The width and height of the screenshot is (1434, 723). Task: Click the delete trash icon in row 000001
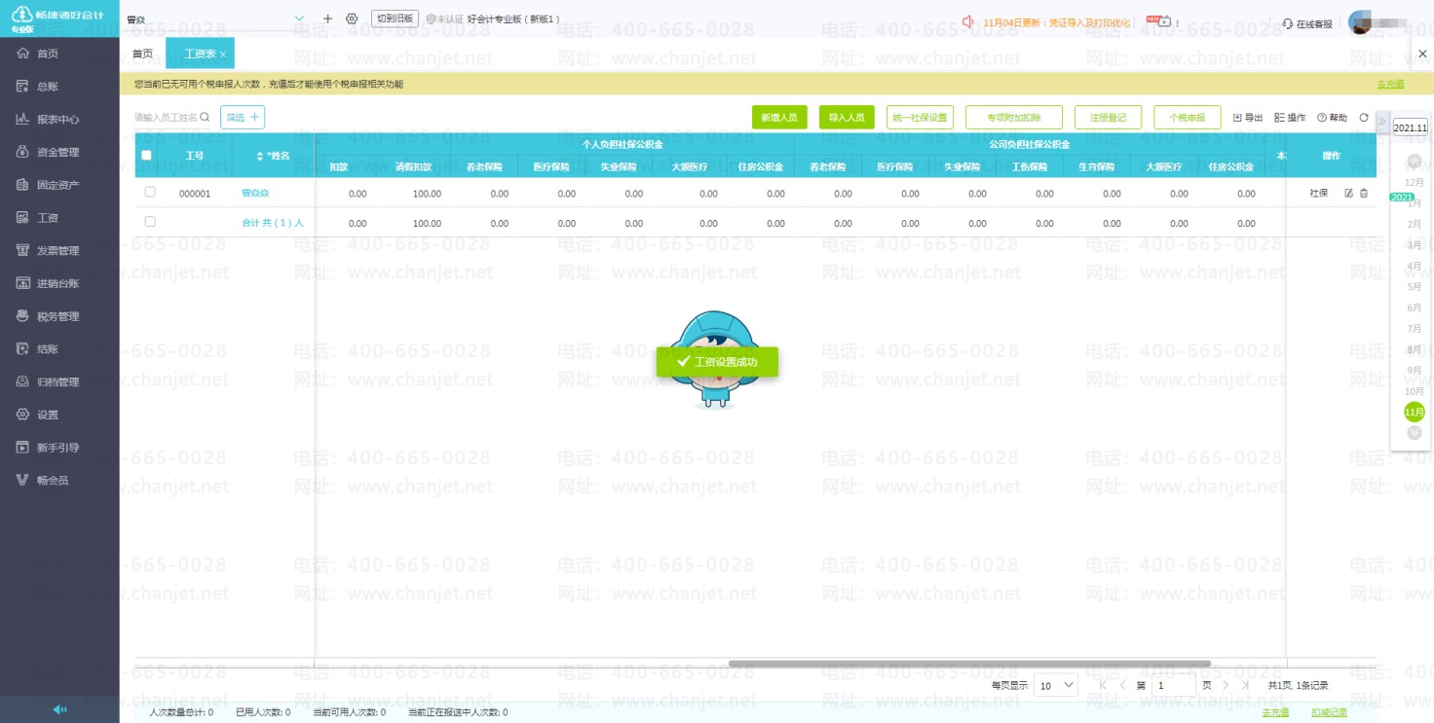tap(1364, 194)
